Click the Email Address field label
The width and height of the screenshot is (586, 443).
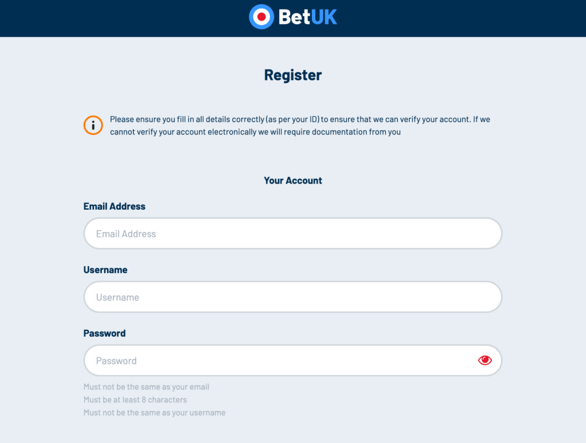114,206
